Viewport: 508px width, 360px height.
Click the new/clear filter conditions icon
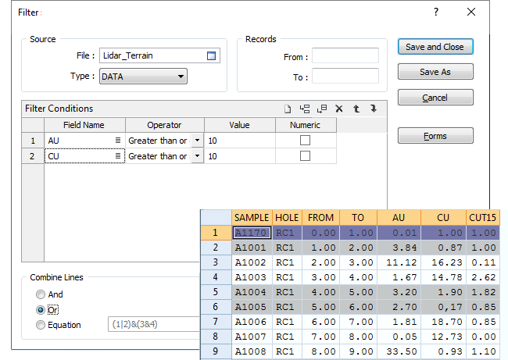[x=288, y=109]
